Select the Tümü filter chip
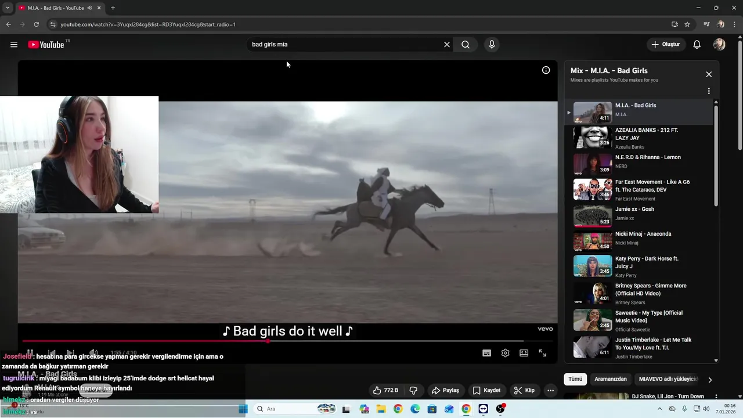743x418 pixels. tap(575, 379)
